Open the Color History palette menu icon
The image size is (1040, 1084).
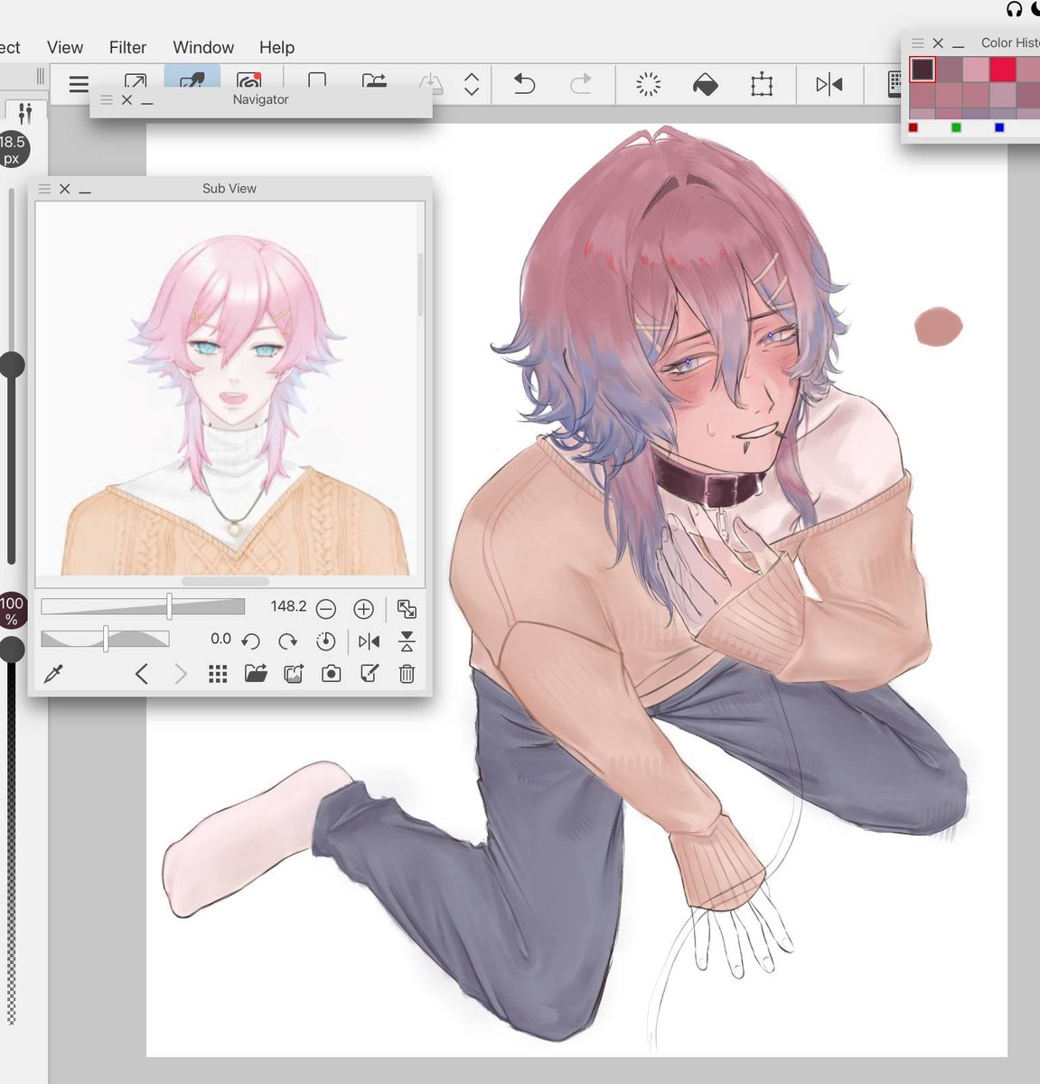pos(917,42)
